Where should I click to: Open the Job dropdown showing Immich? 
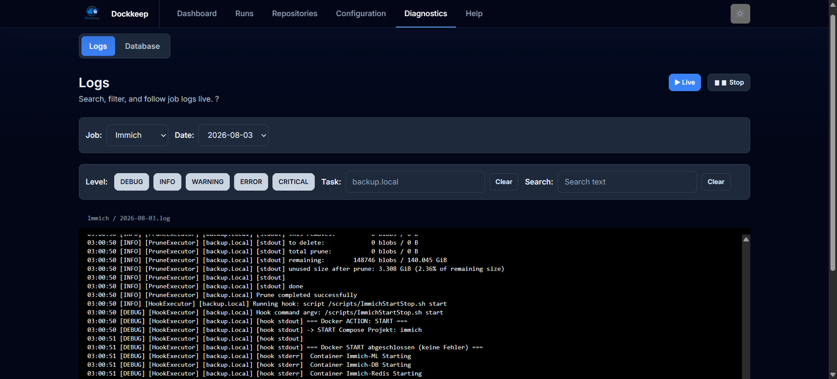tap(137, 135)
